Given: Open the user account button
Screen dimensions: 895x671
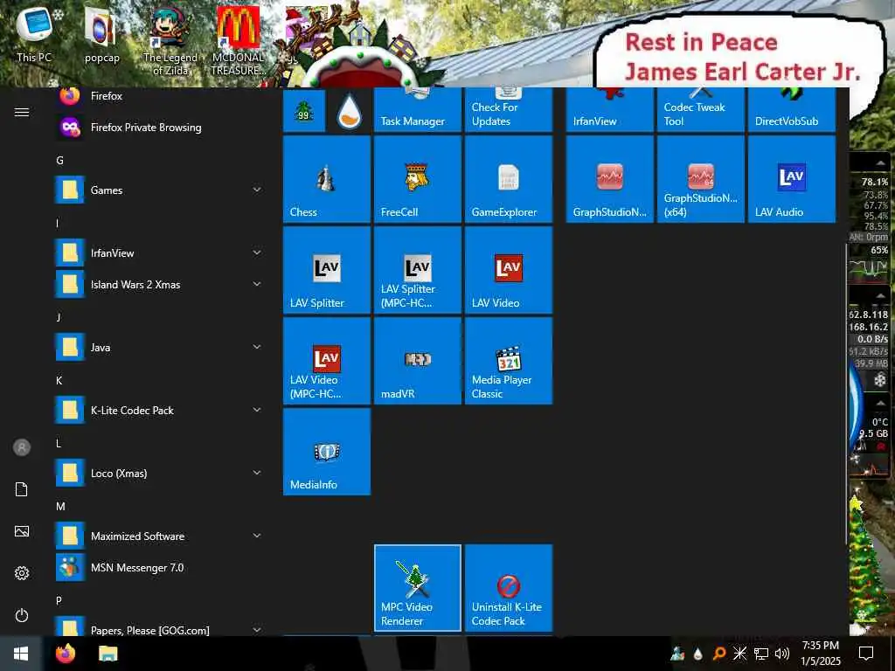Looking at the screenshot, I should (x=22, y=447).
